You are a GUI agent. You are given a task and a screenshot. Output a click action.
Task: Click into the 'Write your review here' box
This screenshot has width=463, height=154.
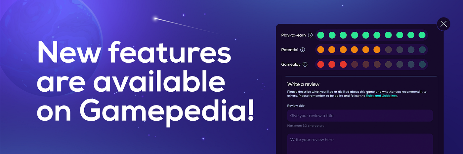pyautogui.click(x=360, y=144)
